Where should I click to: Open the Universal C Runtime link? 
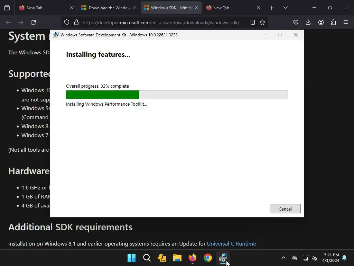[231, 243]
